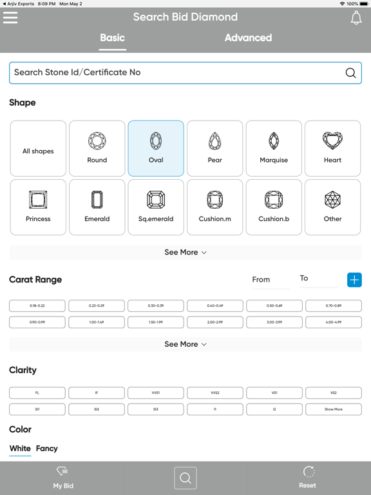Toggle carat range 1.00-1.49
This screenshot has width=371, height=495.
(x=97, y=322)
